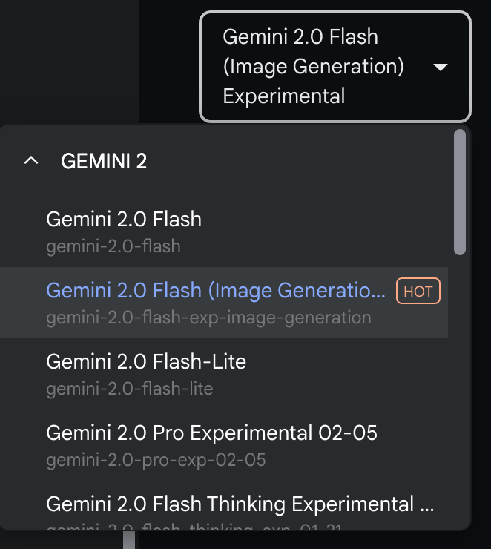Click the model selector dropdown arrow

(x=440, y=67)
